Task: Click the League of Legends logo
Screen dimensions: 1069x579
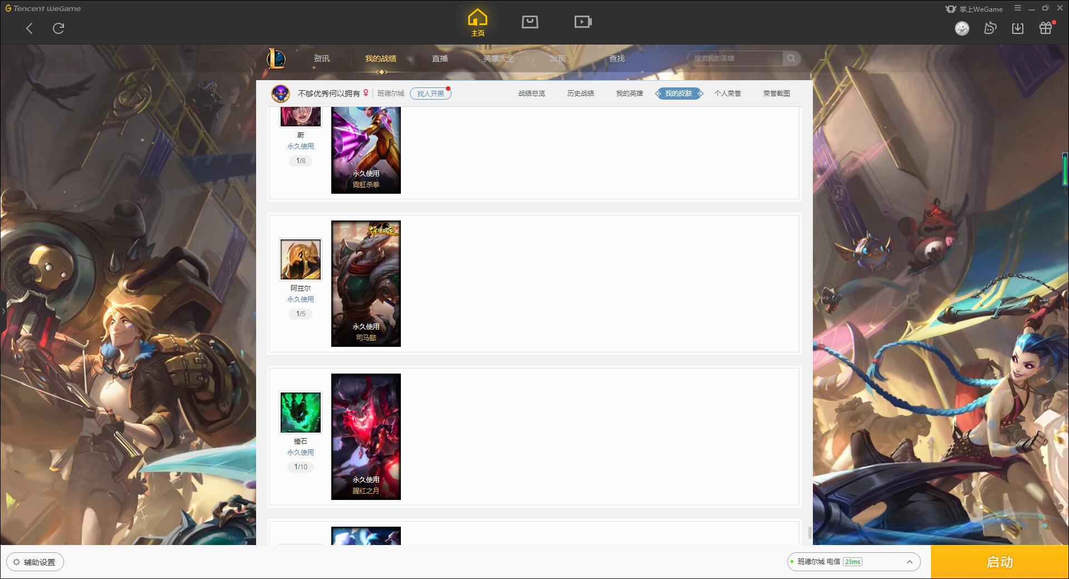Action: 277,58
